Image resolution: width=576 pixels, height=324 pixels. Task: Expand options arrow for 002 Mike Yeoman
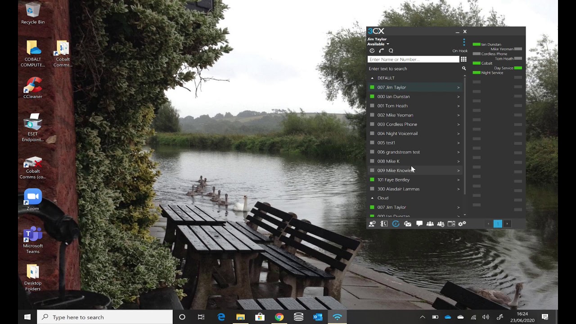[x=459, y=115]
